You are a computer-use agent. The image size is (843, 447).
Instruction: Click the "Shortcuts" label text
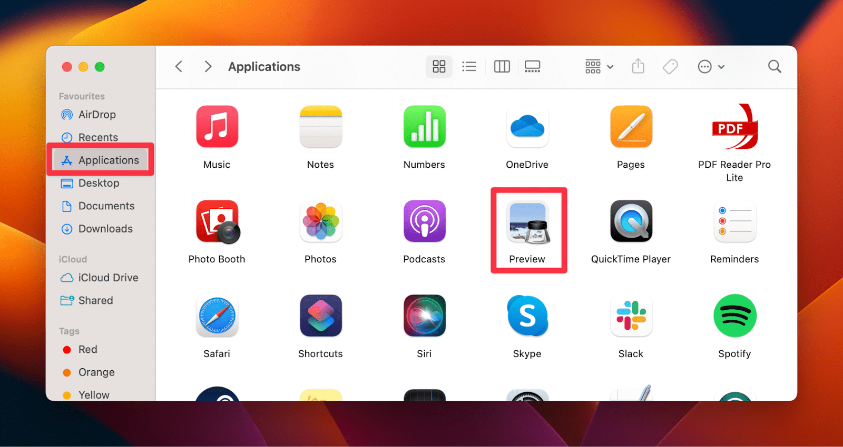[320, 354]
